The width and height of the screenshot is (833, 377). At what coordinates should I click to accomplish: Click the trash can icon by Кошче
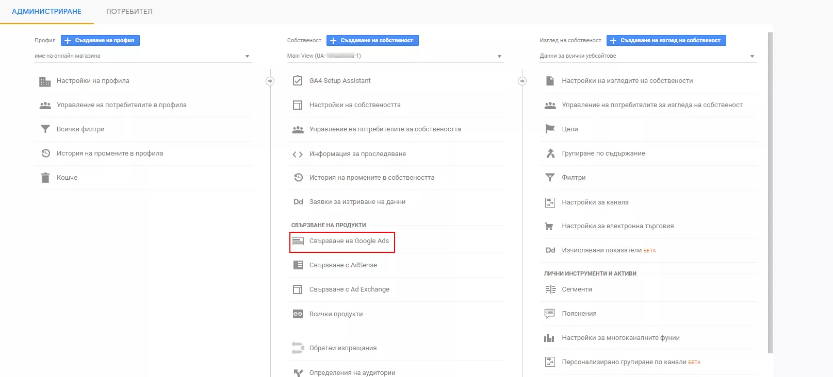coord(45,178)
